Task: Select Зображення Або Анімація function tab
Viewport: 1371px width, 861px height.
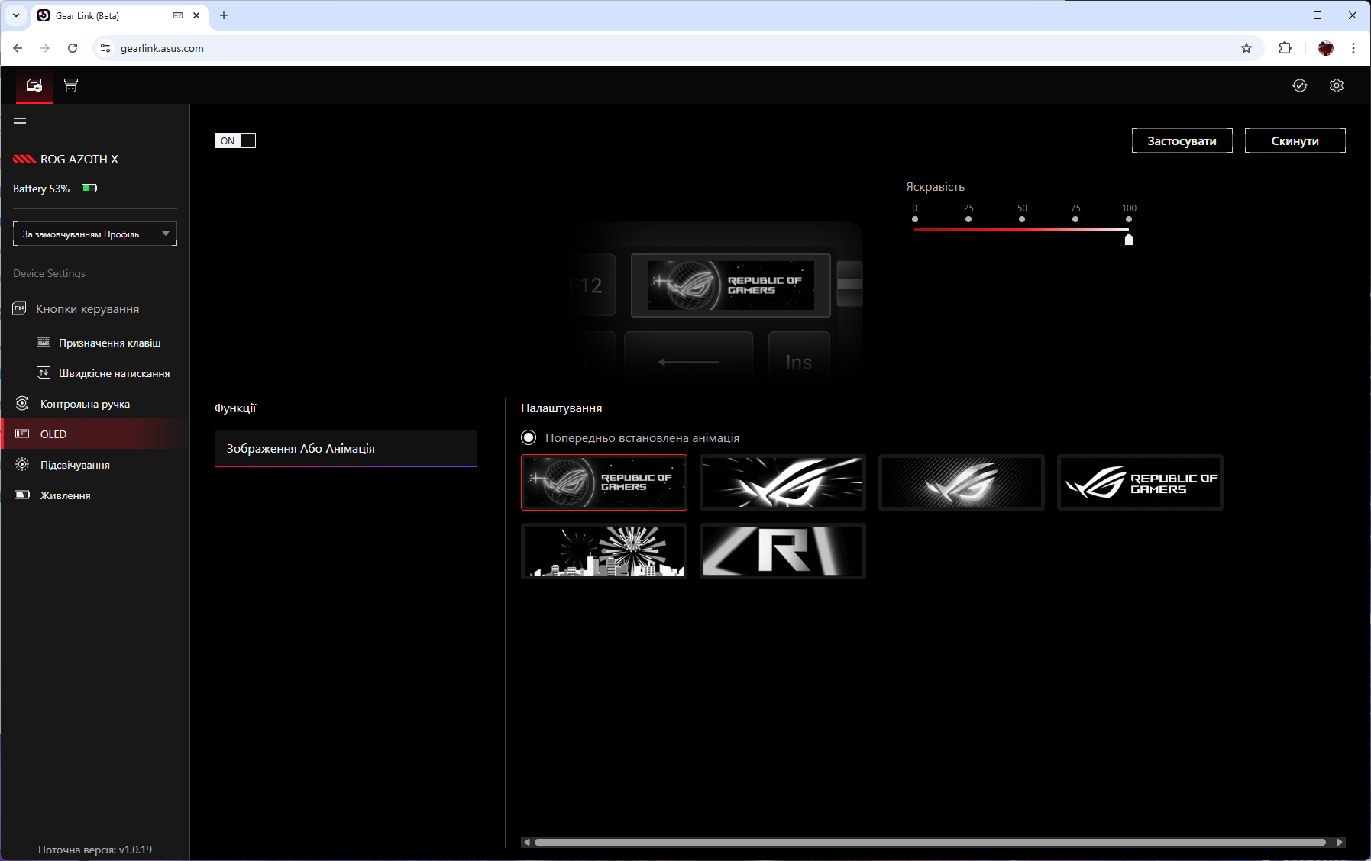Action: tap(346, 448)
